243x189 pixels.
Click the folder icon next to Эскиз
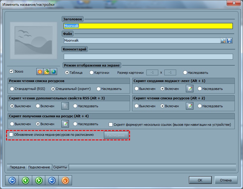(46, 72)
